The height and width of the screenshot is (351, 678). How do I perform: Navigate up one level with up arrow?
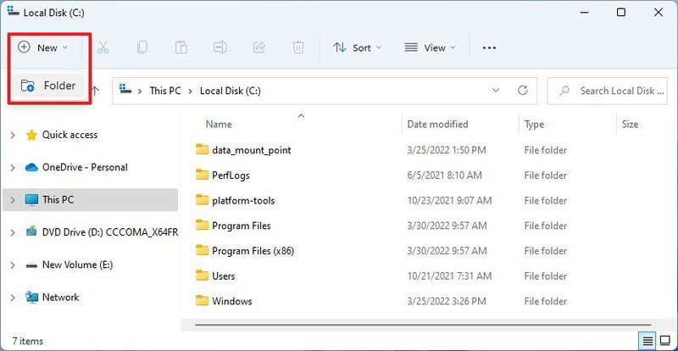point(96,90)
